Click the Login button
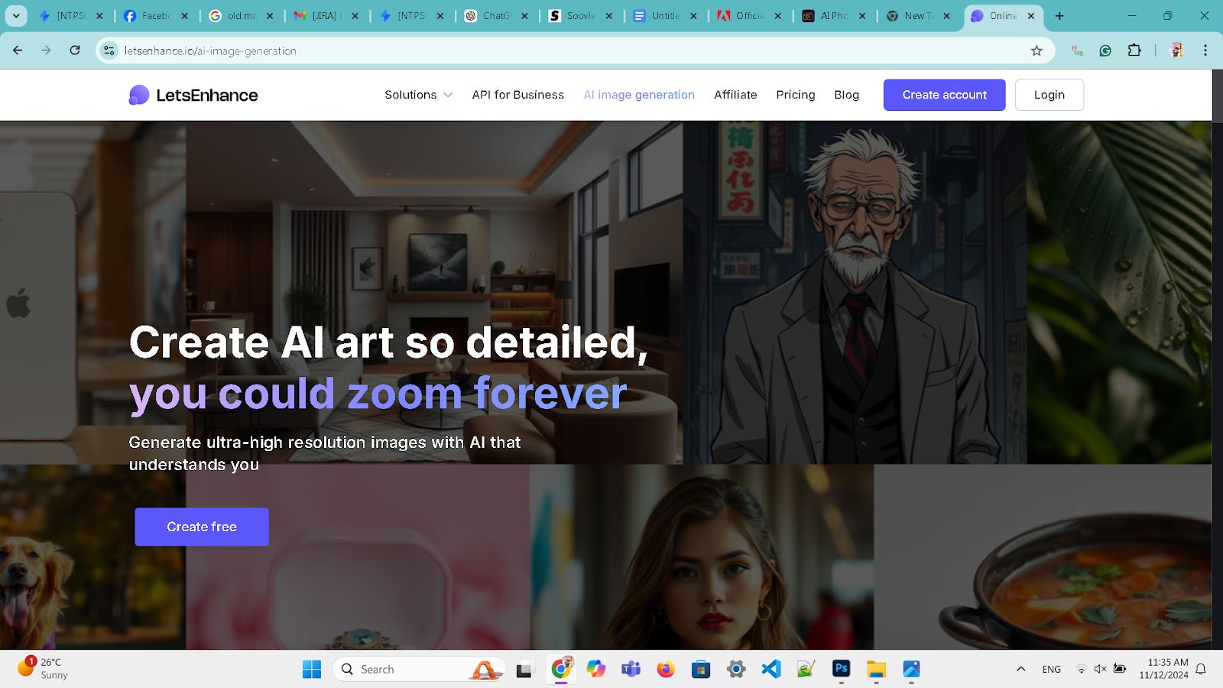 click(1049, 95)
